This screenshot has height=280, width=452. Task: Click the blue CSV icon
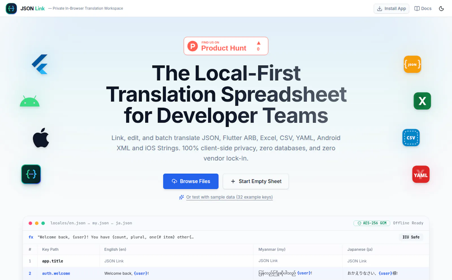[x=411, y=138]
